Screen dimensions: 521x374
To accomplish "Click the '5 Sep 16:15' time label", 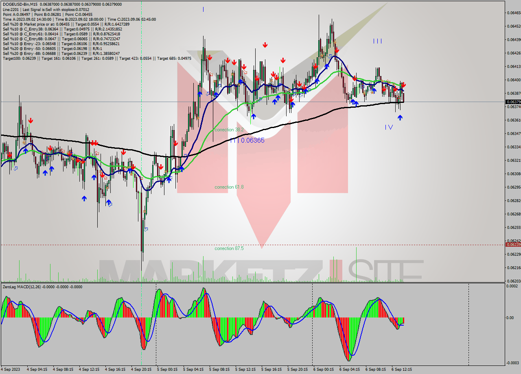I will coord(271,370).
